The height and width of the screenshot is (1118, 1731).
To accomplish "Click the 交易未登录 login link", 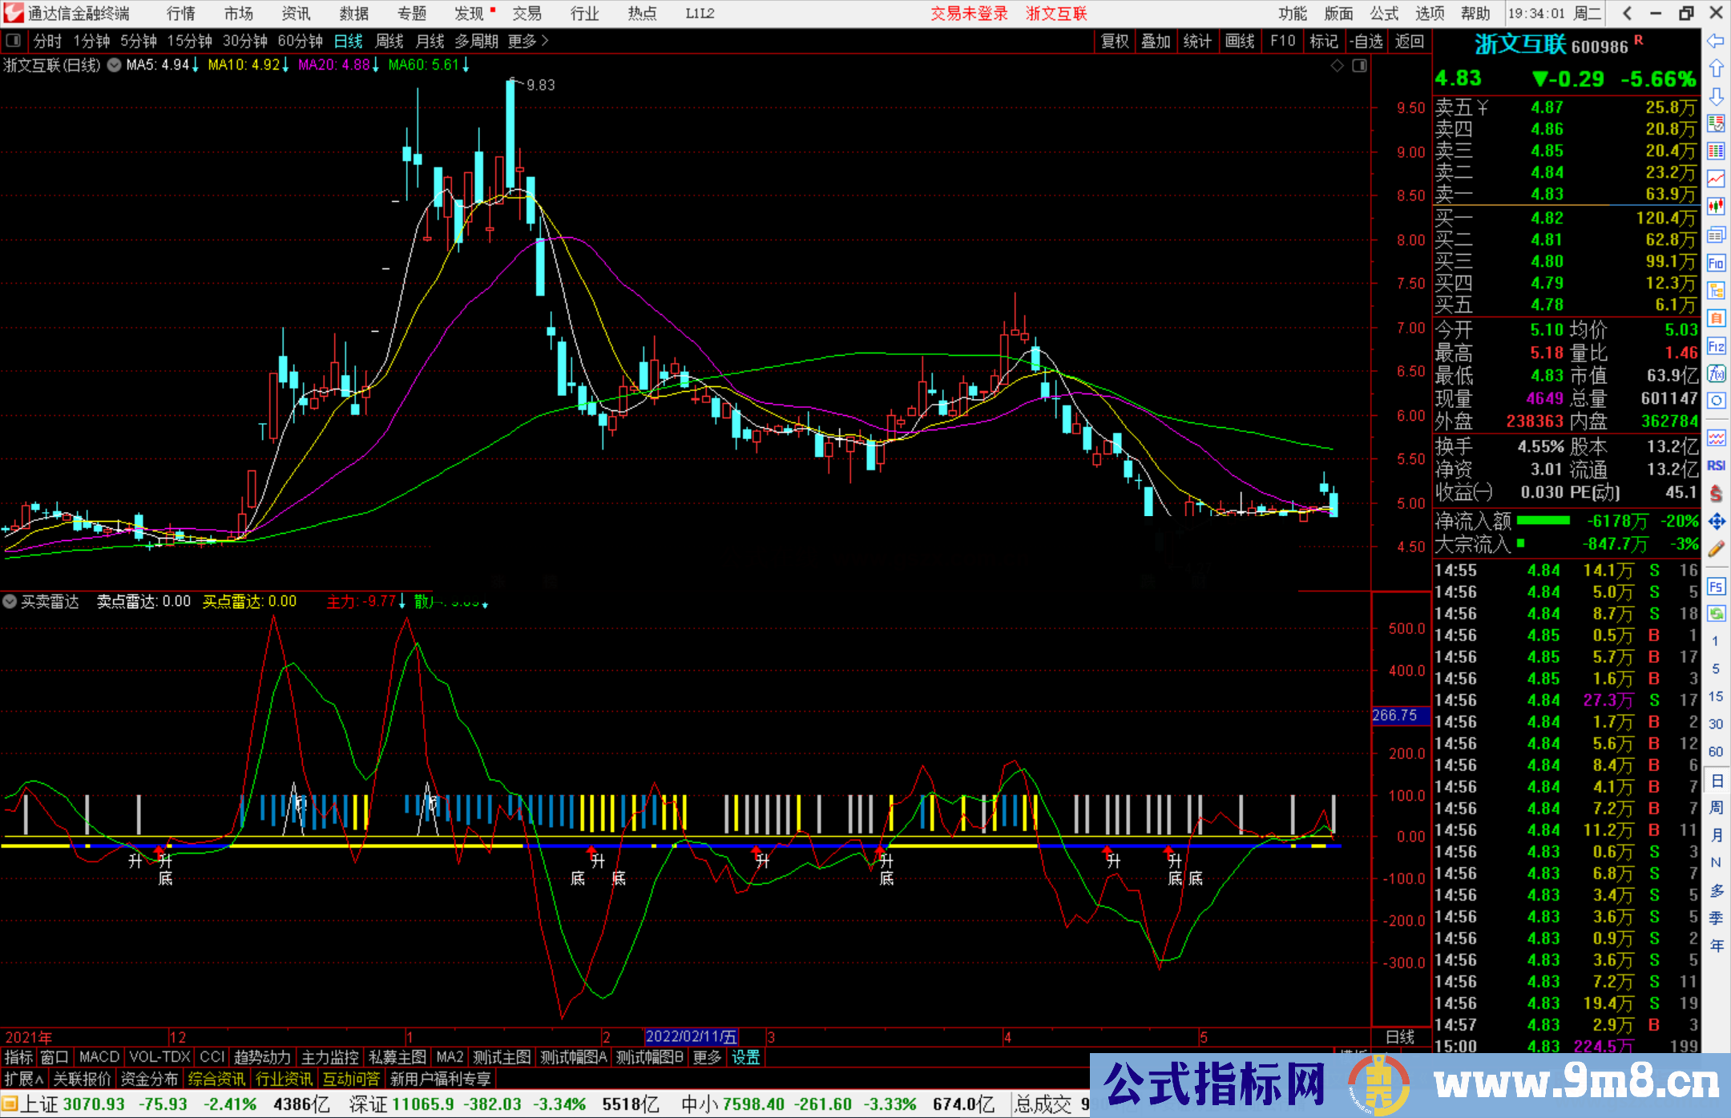I will [x=969, y=13].
